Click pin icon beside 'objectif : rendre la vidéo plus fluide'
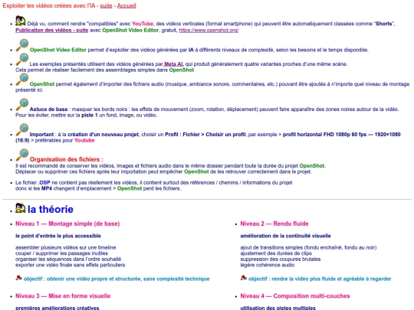 (x=244, y=278)
